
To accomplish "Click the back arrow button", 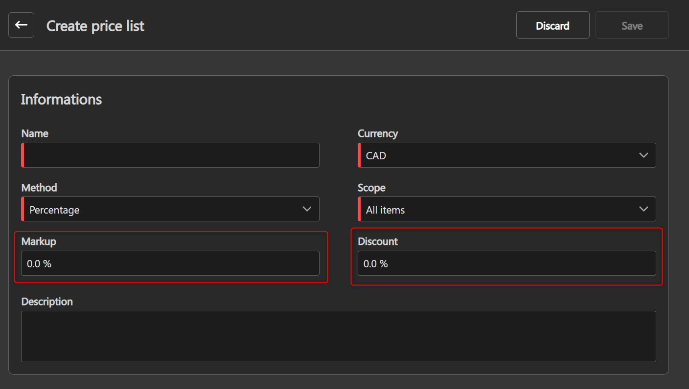I will pyautogui.click(x=21, y=25).
